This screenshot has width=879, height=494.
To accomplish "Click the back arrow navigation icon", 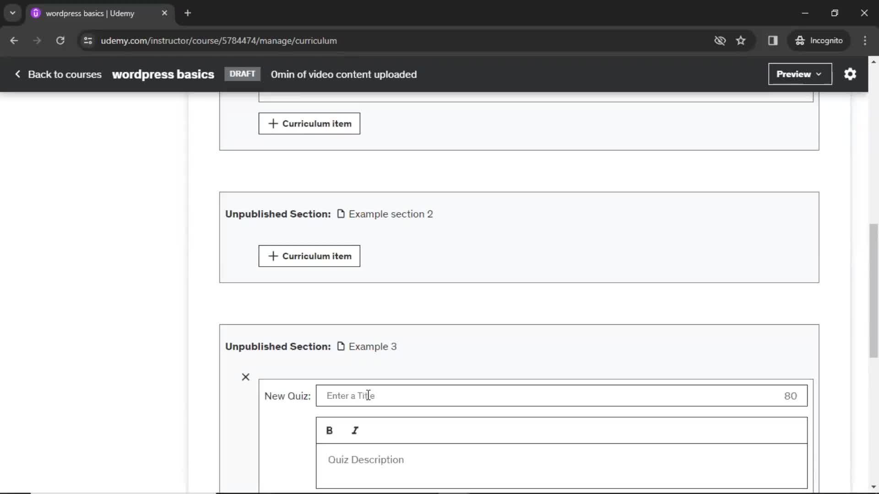I will pos(13,40).
